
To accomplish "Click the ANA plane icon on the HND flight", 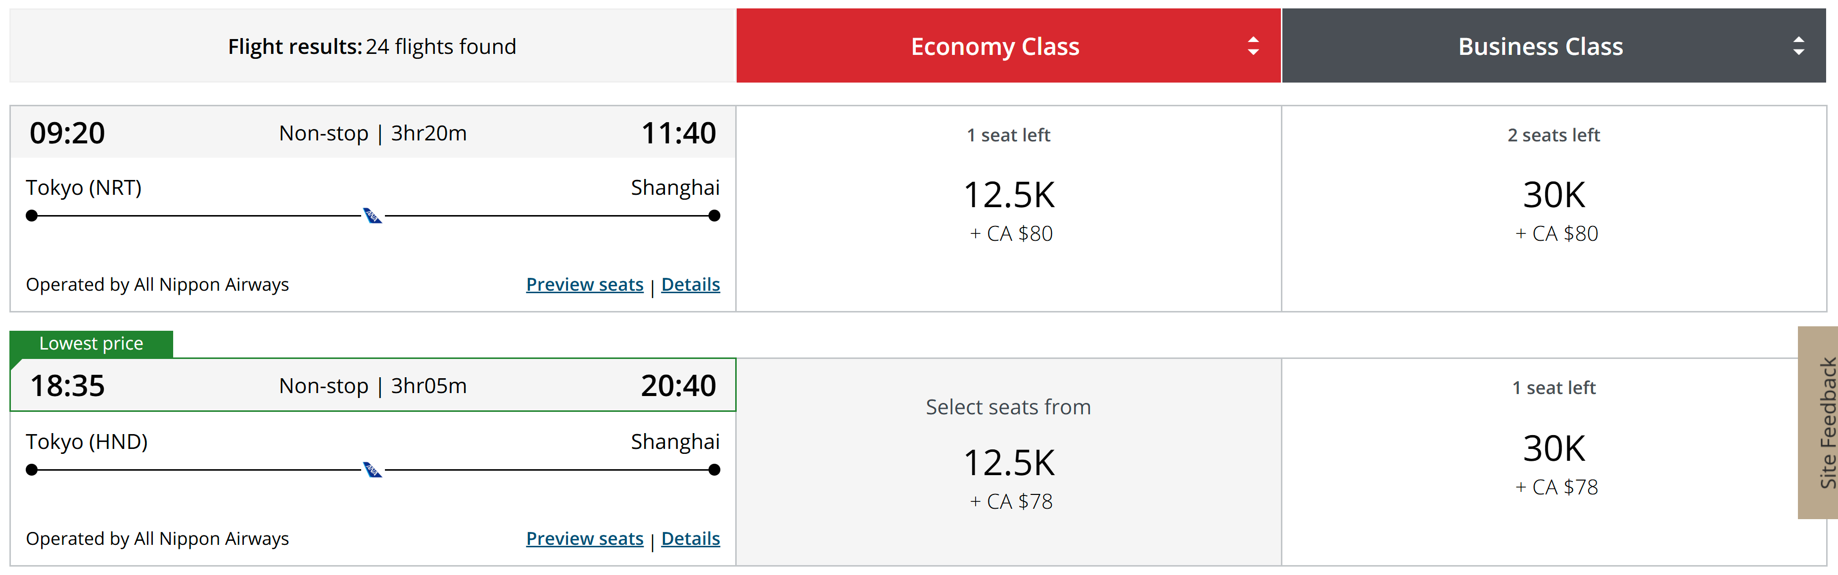I will (x=373, y=469).
